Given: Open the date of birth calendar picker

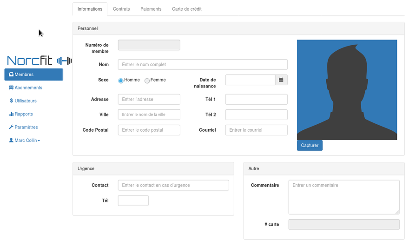Looking at the screenshot, I should click(281, 80).
